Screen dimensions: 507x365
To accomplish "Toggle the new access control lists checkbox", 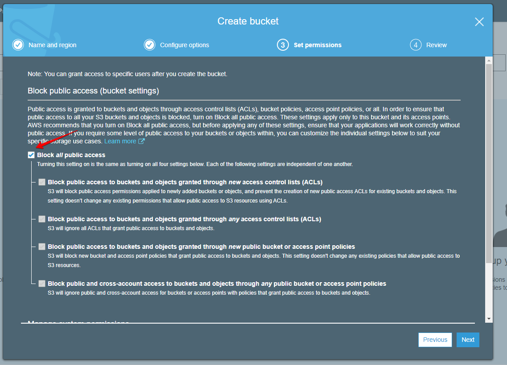I will [42, 182].
